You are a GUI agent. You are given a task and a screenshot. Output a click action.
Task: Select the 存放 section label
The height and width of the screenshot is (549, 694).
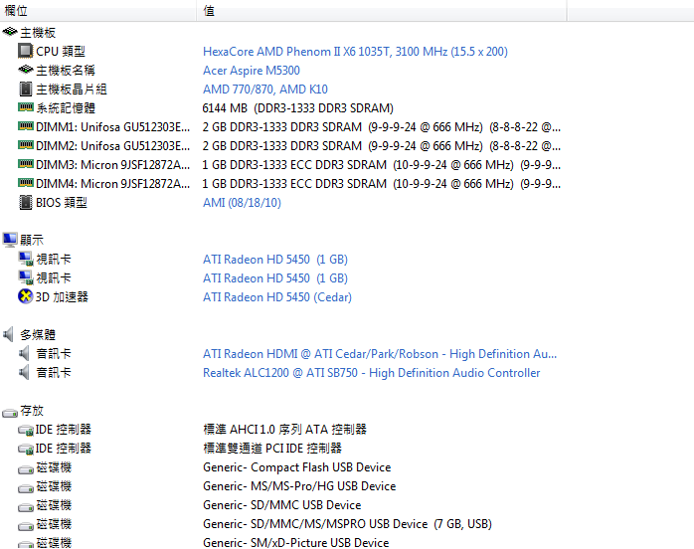pyautogui.click(x=32, y=411)
